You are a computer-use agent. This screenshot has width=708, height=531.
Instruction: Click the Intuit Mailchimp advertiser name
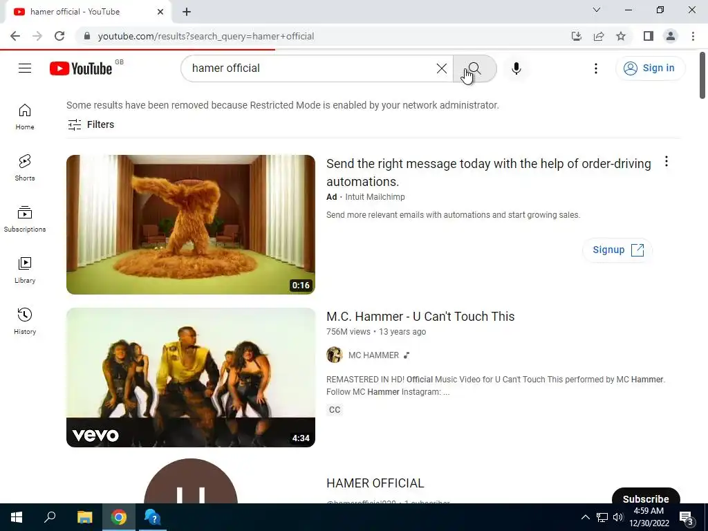[x=375, y=197]
